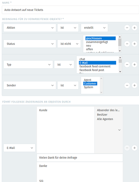Viewport: 139px width, 182px height.
Task: Select 'offen' in Status list
Action: coord(89,49)
